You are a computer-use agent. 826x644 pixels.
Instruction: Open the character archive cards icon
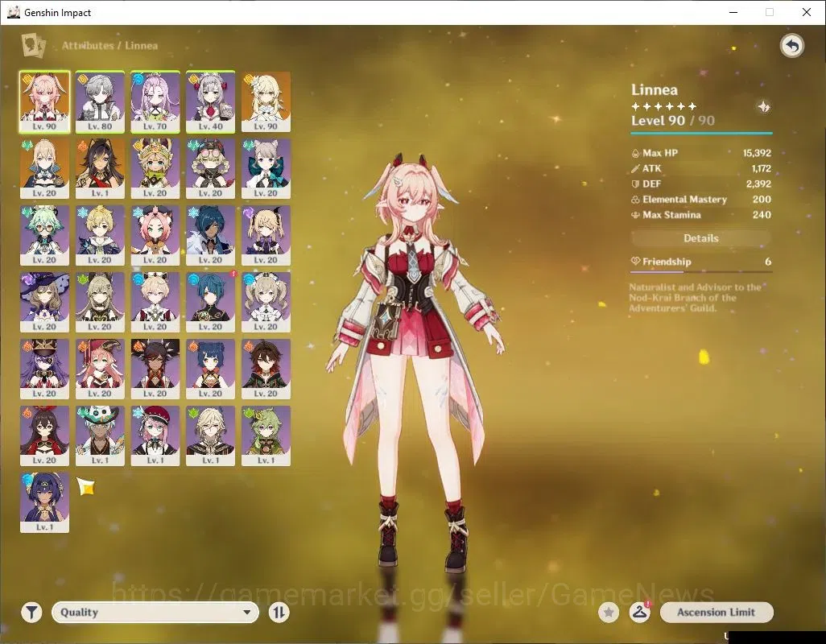(x=33, y=45)
